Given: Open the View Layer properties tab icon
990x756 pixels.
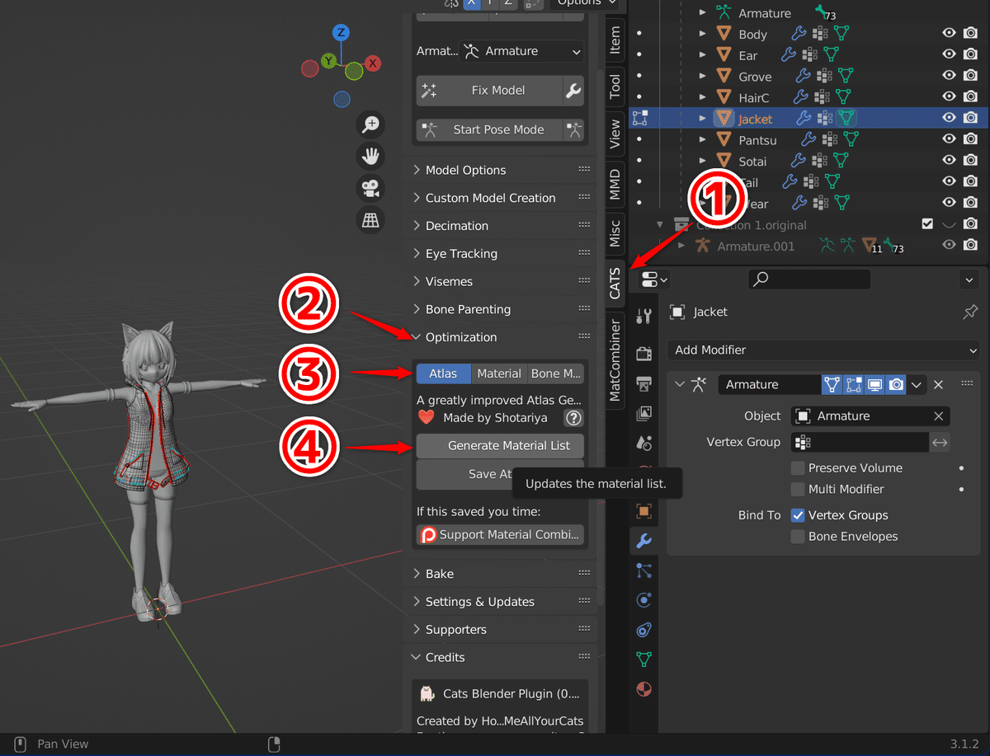Looking at the screenshot, I should pyautogui.click(x=644, y=413).
